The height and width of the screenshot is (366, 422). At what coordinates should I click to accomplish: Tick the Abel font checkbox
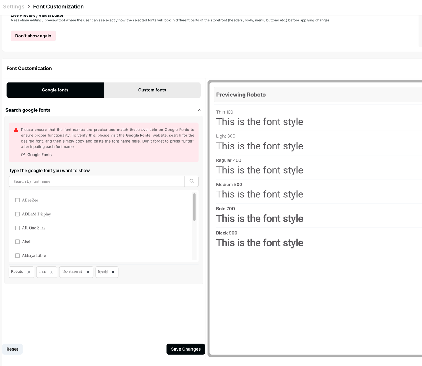[17, 242]
